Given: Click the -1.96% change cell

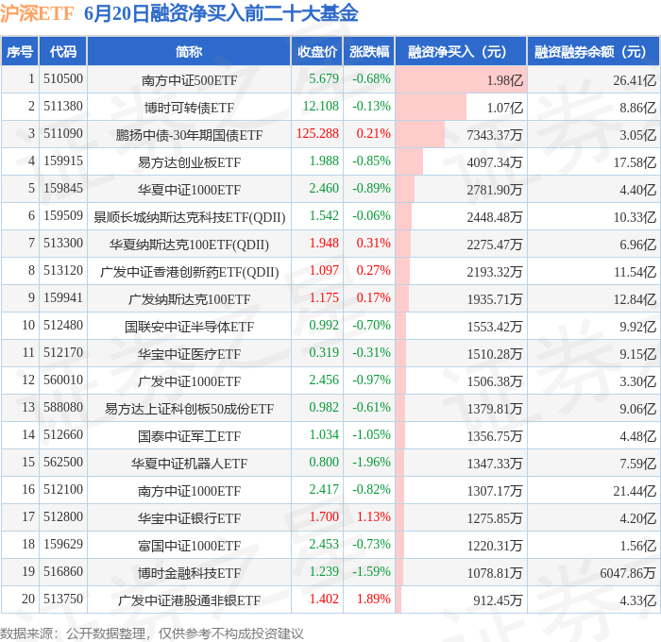Looking at the screenshot, I should (371, 463).
